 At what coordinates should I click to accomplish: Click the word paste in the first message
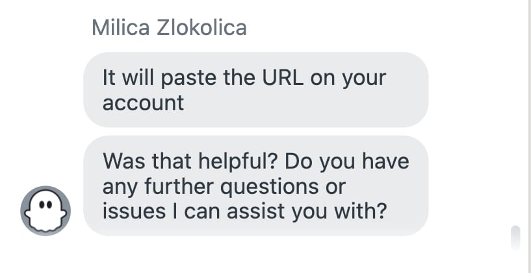coord(189,78)
